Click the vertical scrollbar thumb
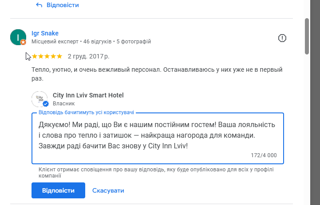This screenshot has width=320, height=205. pos(307,35)
